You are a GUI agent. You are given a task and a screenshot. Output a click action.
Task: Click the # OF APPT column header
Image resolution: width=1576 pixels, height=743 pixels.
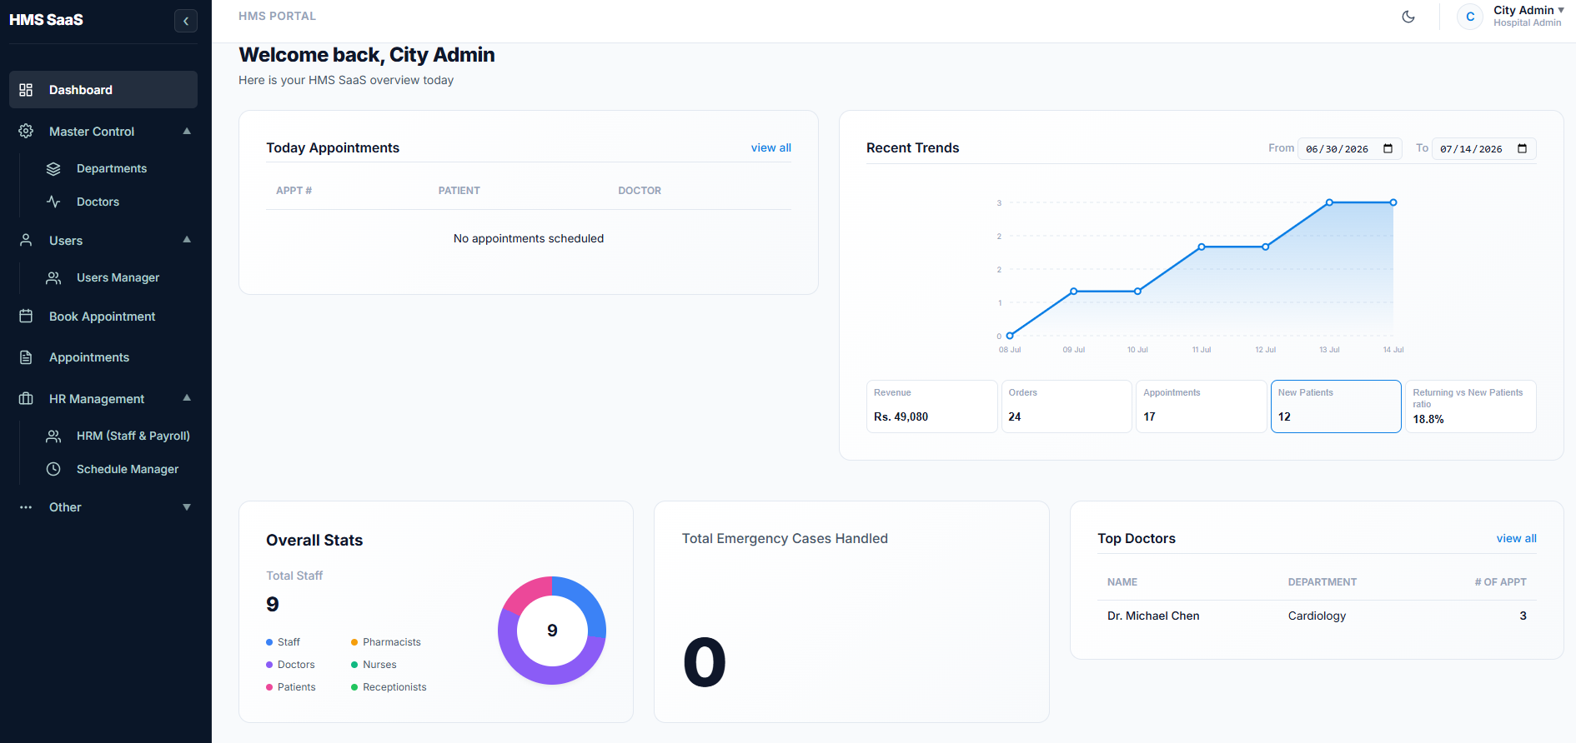[1500, 582]
